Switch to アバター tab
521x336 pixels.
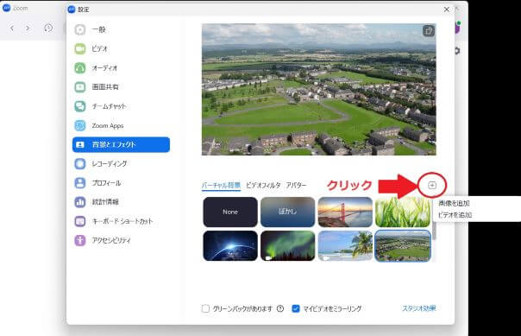pyautogui.click(x=297, y=186)
